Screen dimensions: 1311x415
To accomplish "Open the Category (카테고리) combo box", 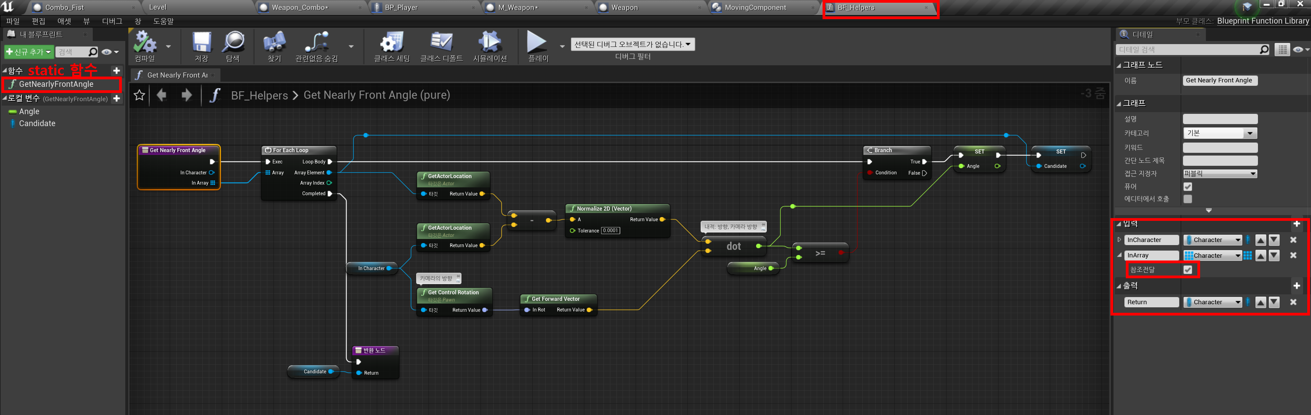I will (x=1219, y=133).
